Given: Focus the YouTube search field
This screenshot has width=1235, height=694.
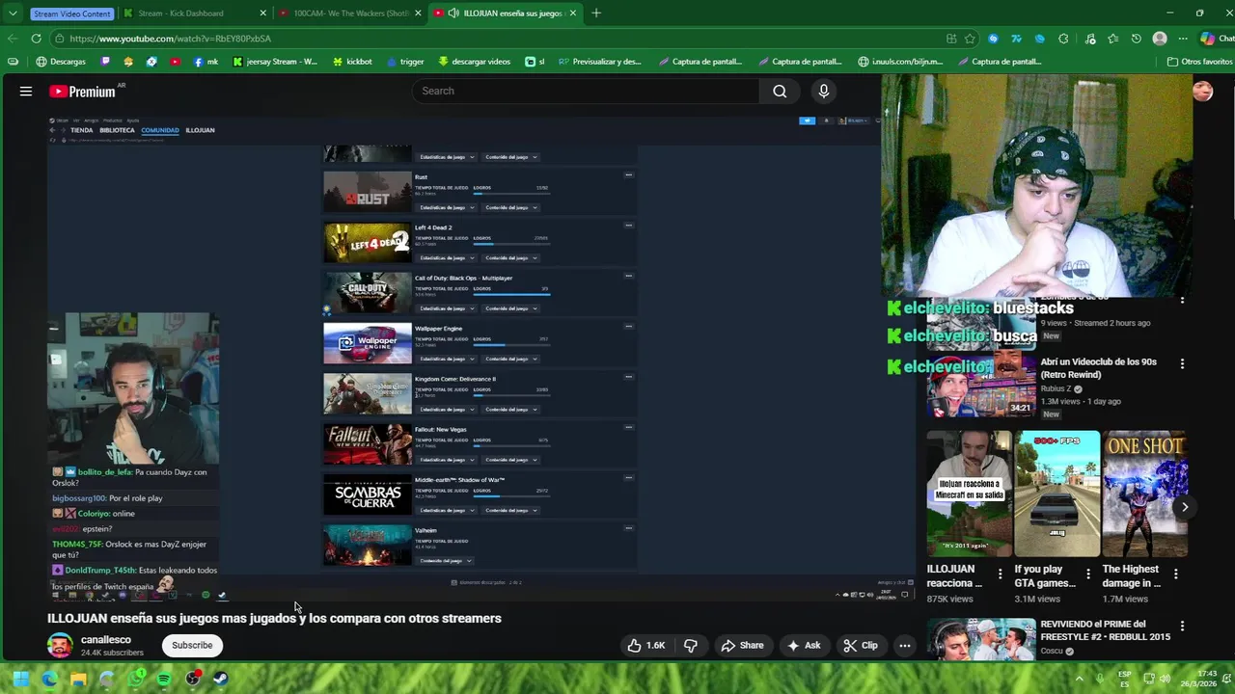Looking at the screenshot, I should click(586, 91).
